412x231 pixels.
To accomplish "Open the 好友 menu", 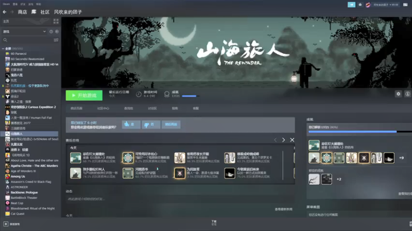I will point(23,4).
